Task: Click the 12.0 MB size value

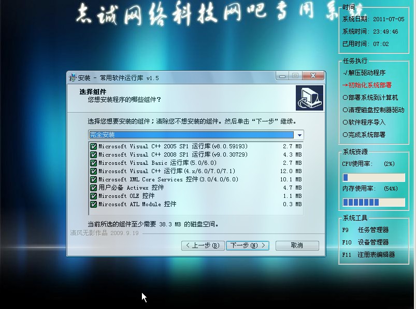Action: click(x=291, y=171)
